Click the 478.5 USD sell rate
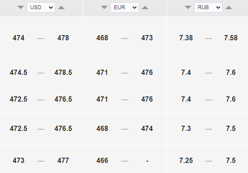Viewport: 248px width, 173px height. pos(63,73)
